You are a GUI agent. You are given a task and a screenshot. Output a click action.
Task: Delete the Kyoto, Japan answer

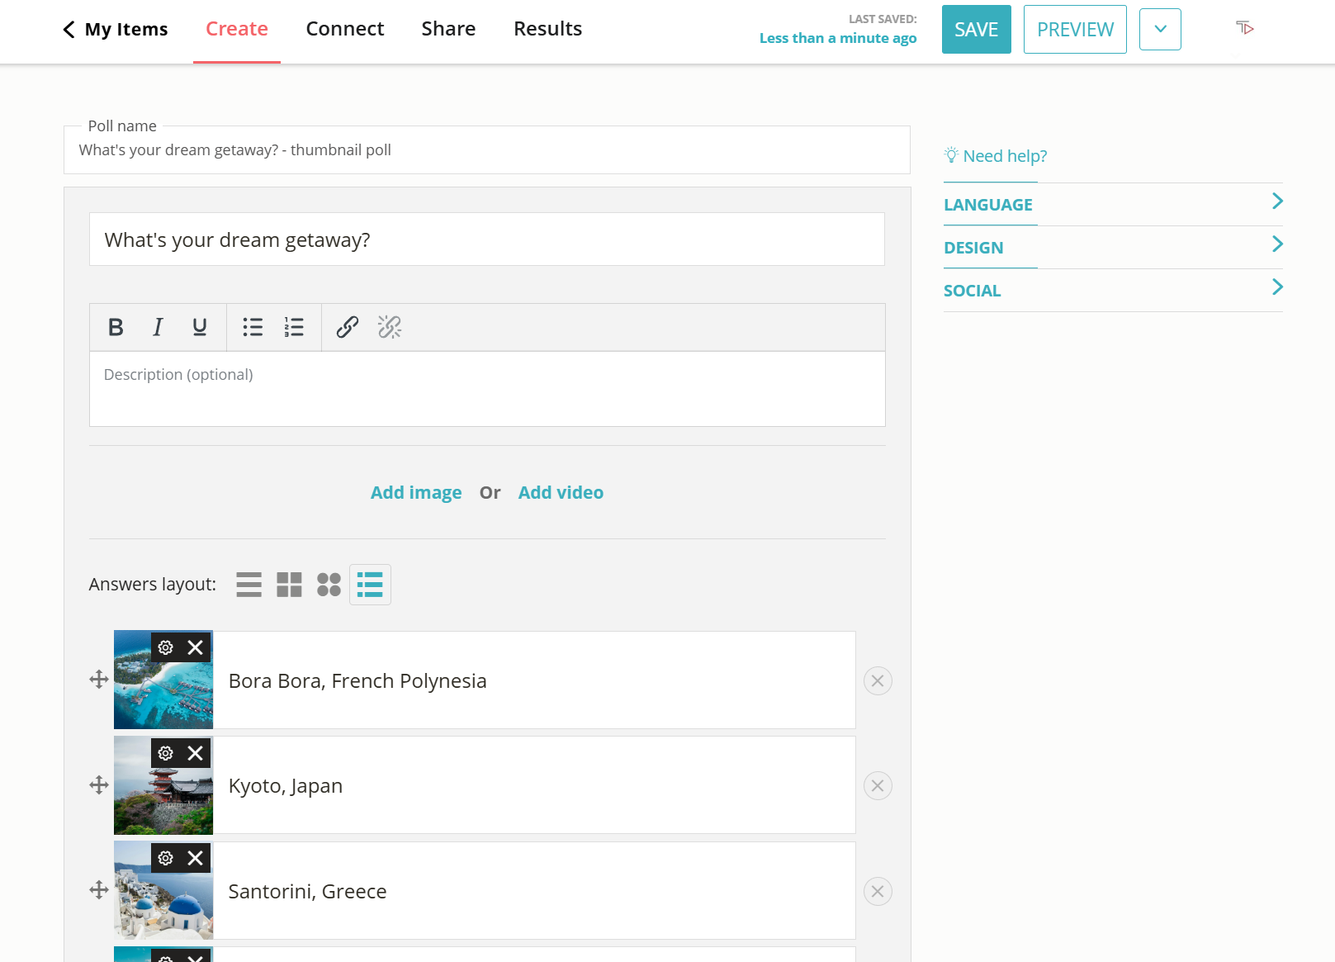coord(878,786)
